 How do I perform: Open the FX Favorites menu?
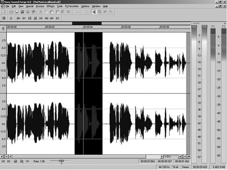point(72,6)
